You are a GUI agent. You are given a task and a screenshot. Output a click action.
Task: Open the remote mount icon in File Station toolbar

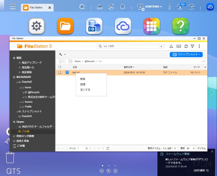coord(179,46)
